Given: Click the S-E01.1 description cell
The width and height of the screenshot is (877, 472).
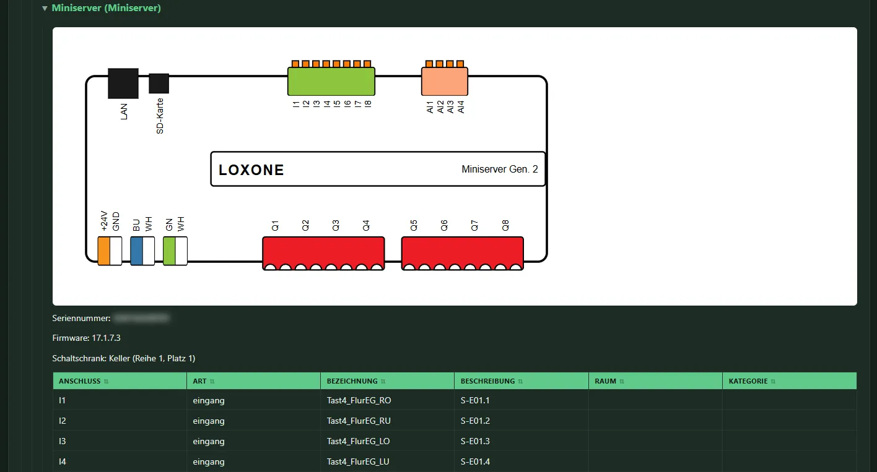Looking at the screenshot, I should point(521,400).
